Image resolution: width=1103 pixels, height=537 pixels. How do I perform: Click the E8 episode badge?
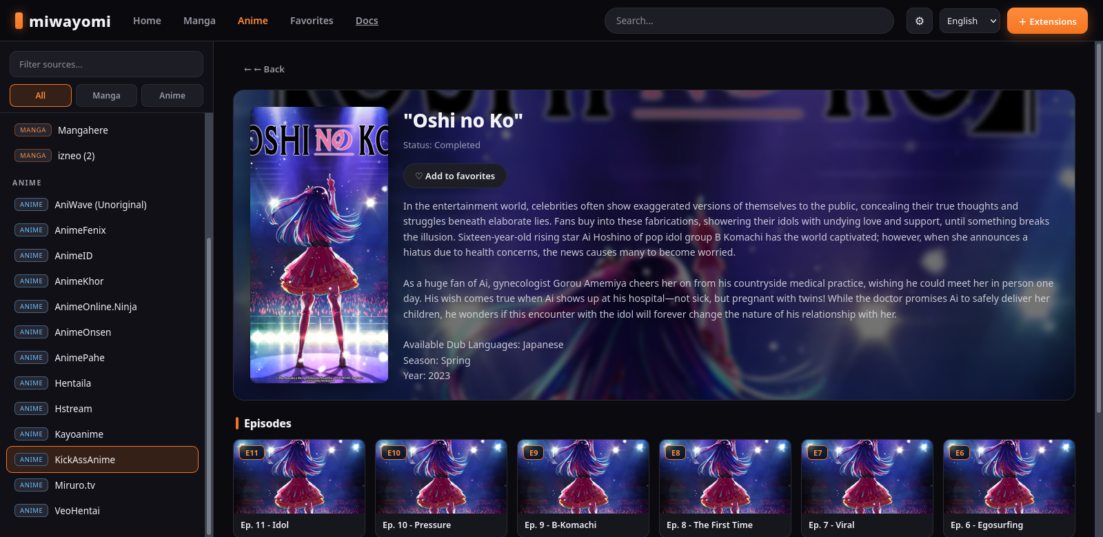[676, 453]
